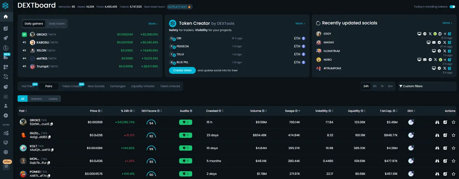The image size is (459, 179).
Task: Copy KOLT pair address 4AdQh...aAFG
Action: pyautogui.click(x=52, y=150)
